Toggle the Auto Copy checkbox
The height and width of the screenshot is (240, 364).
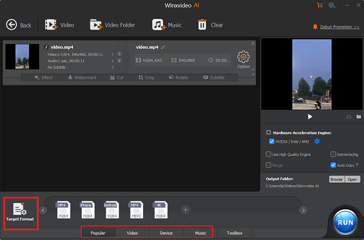click(333, 165)
